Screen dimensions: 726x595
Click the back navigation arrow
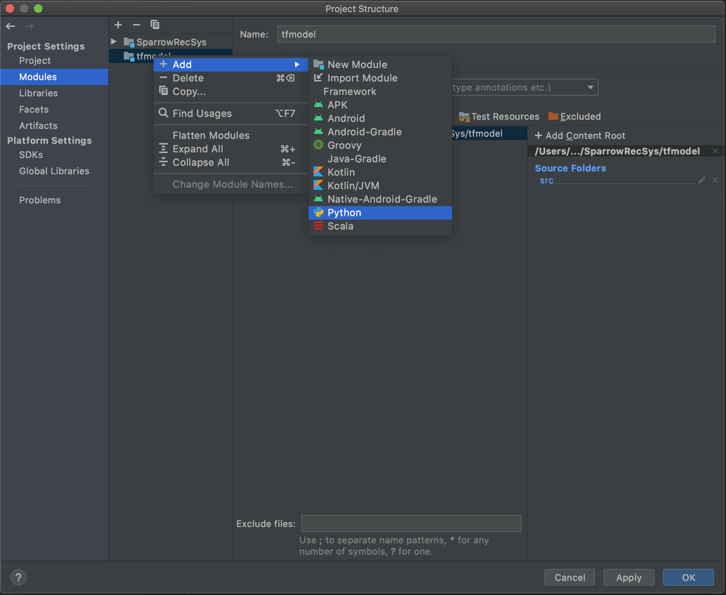tap(11, 26)
